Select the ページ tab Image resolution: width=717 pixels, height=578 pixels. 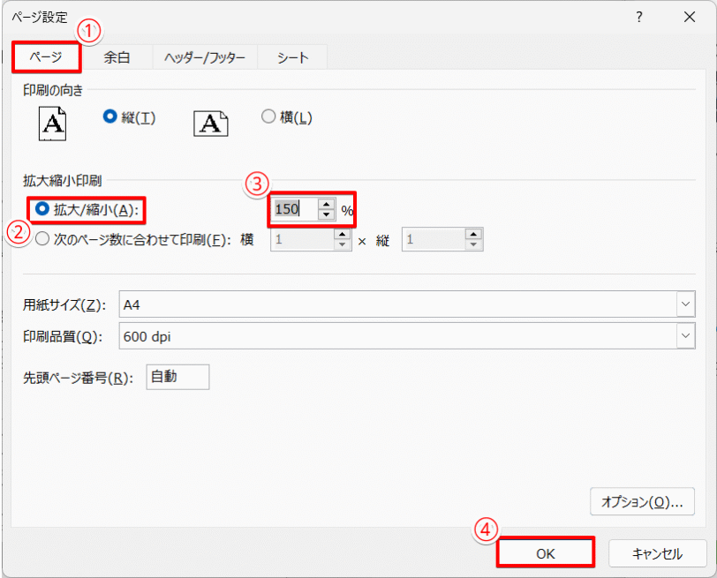pyautogui.click(x=46, y=56)
